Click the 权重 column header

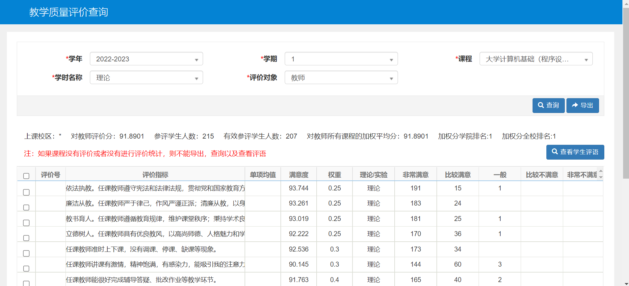(x=334, y=175)
